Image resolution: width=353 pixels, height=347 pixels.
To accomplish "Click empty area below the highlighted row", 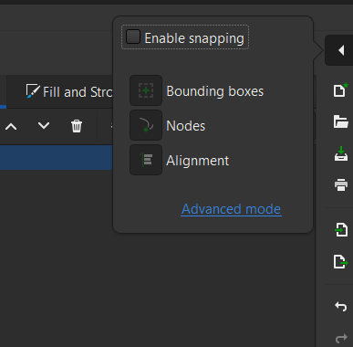I will click(56, 258).
